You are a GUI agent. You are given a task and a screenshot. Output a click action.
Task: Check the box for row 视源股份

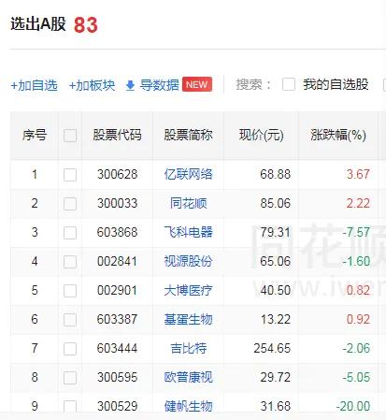pyautogui.click(x=70, y=262)
